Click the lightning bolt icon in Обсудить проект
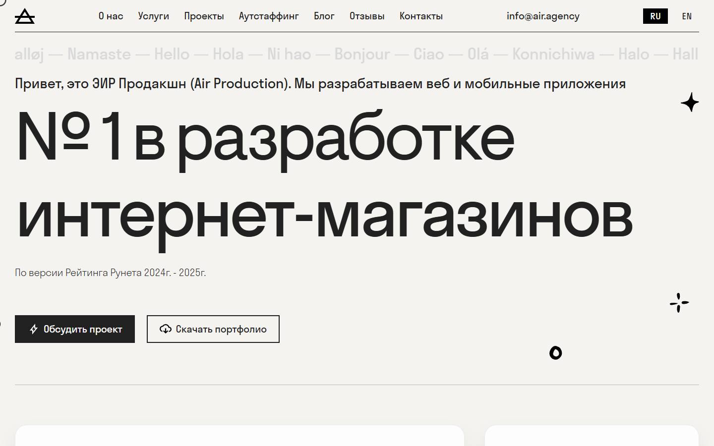This screenshot has height=446, width=714. [x=34, y=329]
